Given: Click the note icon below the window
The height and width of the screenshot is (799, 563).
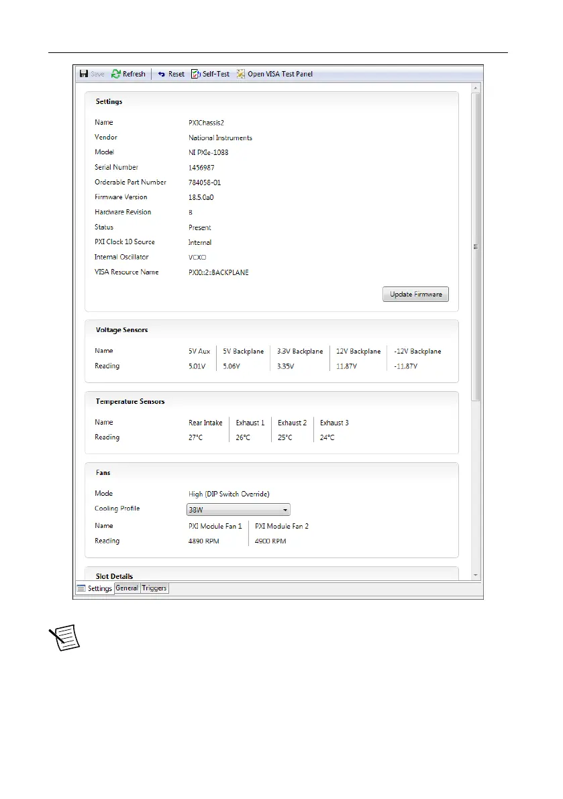Looking at the screenshot, I should [x=64, y=637].
